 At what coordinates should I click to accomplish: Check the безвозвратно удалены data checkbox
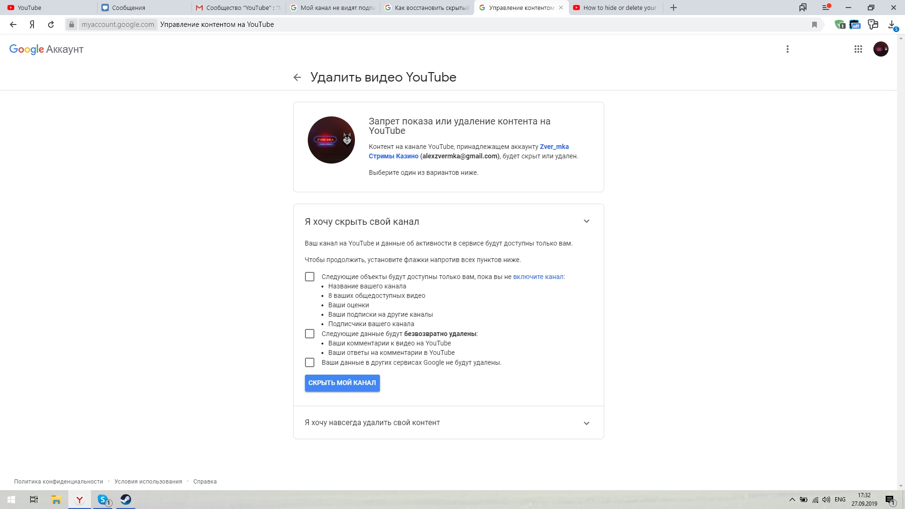(x=310, y=334)
